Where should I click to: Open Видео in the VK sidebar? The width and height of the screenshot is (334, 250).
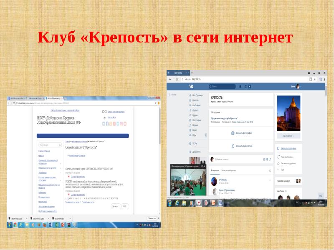[x=193, y=130]
